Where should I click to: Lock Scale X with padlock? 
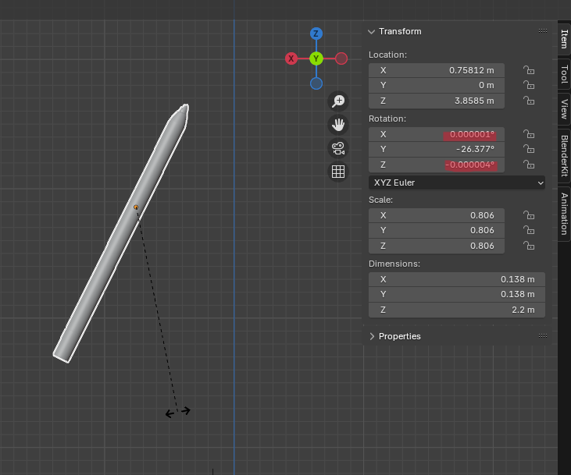(529, 215)
